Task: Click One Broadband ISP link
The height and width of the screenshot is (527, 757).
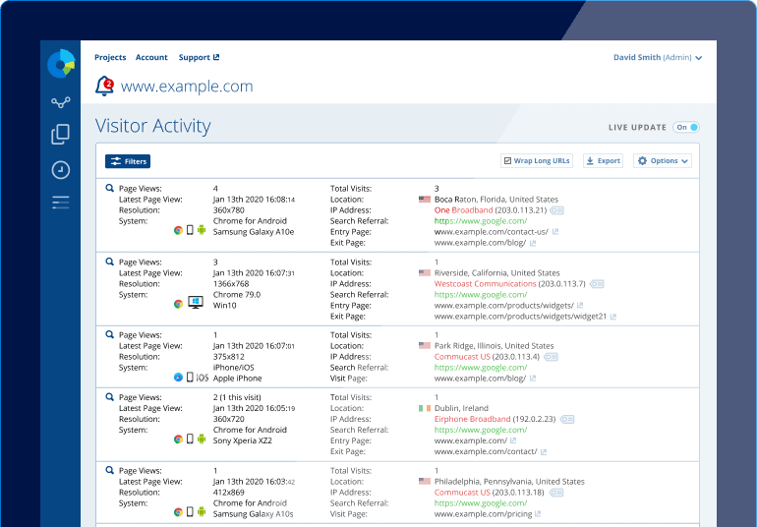Action: click(463, 210)
